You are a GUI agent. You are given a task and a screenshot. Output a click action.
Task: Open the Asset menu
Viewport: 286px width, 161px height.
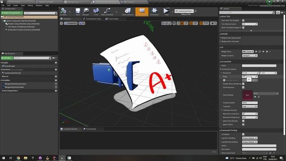pyautogui.click(x=16, y=5)
